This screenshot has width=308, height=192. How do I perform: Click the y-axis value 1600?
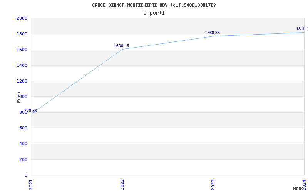tap(22, 50)
